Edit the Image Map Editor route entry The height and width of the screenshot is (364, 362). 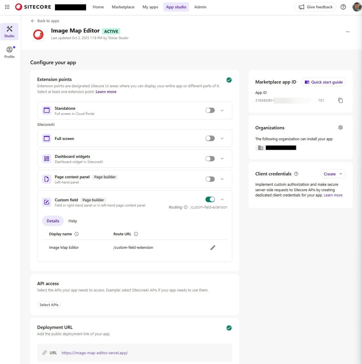[x=213, y=248]
